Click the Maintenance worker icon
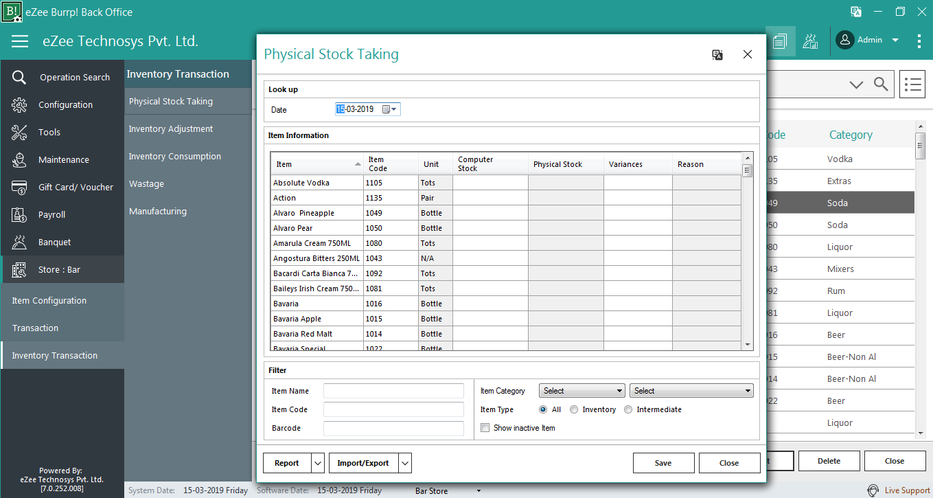The width and height of the screenshot is (933, 498). [19, 159]
